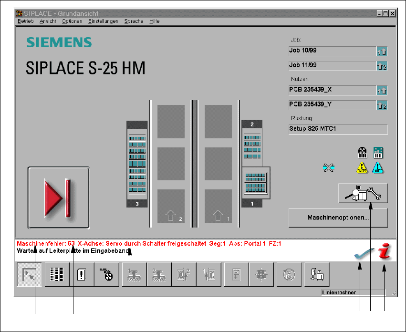Screen dimensions: 406x332
Task: Click the cyan conveyor width icon
Action: pyautogui.click(x=329, y=167)
